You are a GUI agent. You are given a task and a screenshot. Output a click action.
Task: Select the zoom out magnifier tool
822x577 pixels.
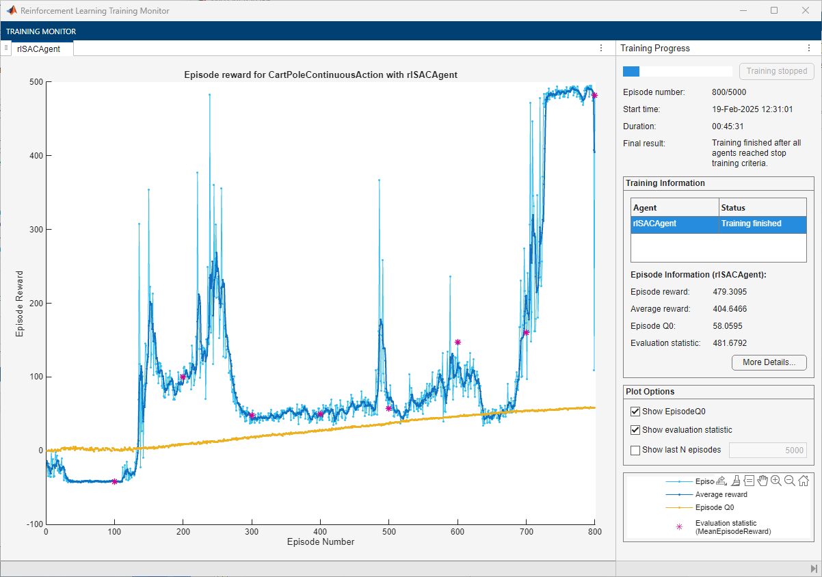(790, 481)
